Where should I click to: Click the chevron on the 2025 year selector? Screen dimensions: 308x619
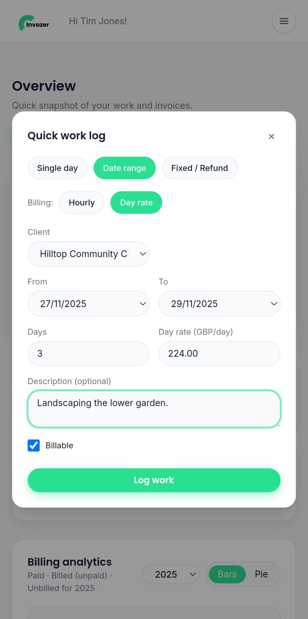click(193, 574)
